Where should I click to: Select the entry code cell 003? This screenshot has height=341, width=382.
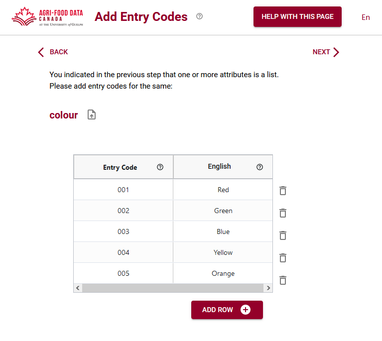pos(124,231)
